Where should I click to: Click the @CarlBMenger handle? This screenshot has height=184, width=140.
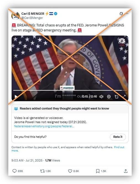[x=32, y=18]
